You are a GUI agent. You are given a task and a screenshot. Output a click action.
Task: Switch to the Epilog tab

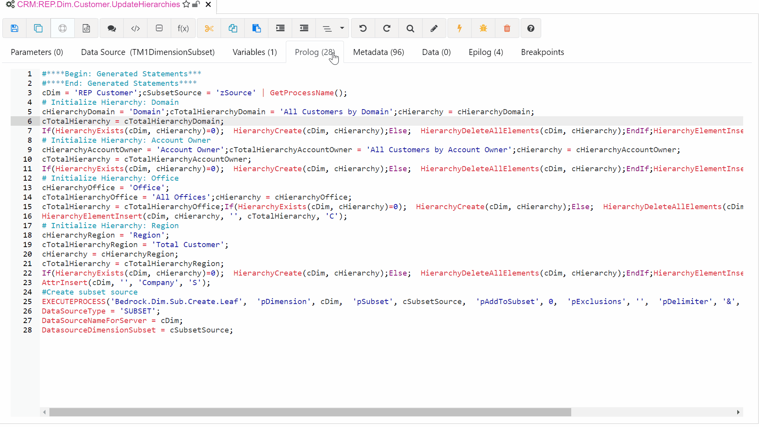[485, 52]
